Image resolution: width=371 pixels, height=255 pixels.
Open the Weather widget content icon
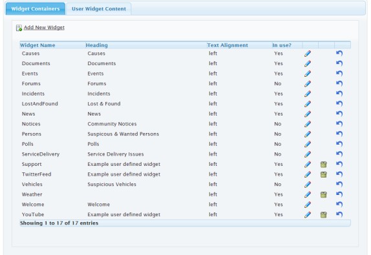tap(323, 195)
